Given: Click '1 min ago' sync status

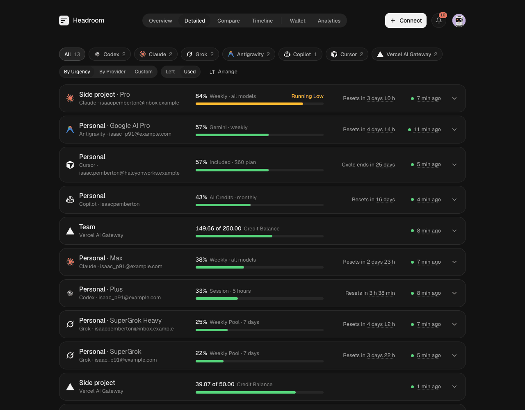Looking at the screenshot, I should tap(429, 387).
